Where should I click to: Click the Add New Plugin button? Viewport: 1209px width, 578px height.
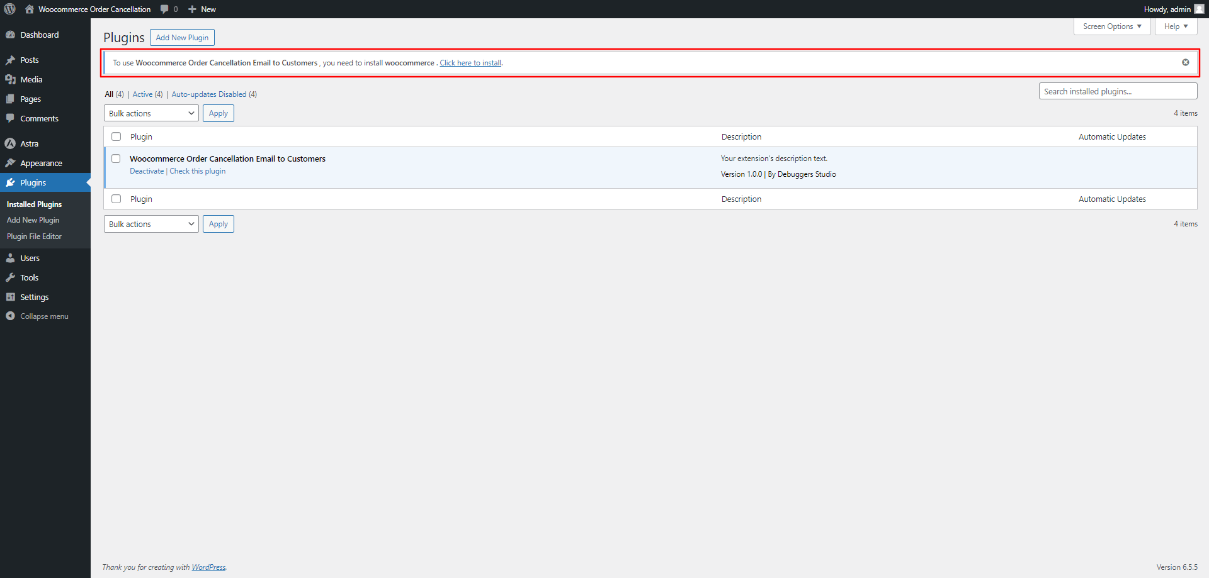coord(182,38)
